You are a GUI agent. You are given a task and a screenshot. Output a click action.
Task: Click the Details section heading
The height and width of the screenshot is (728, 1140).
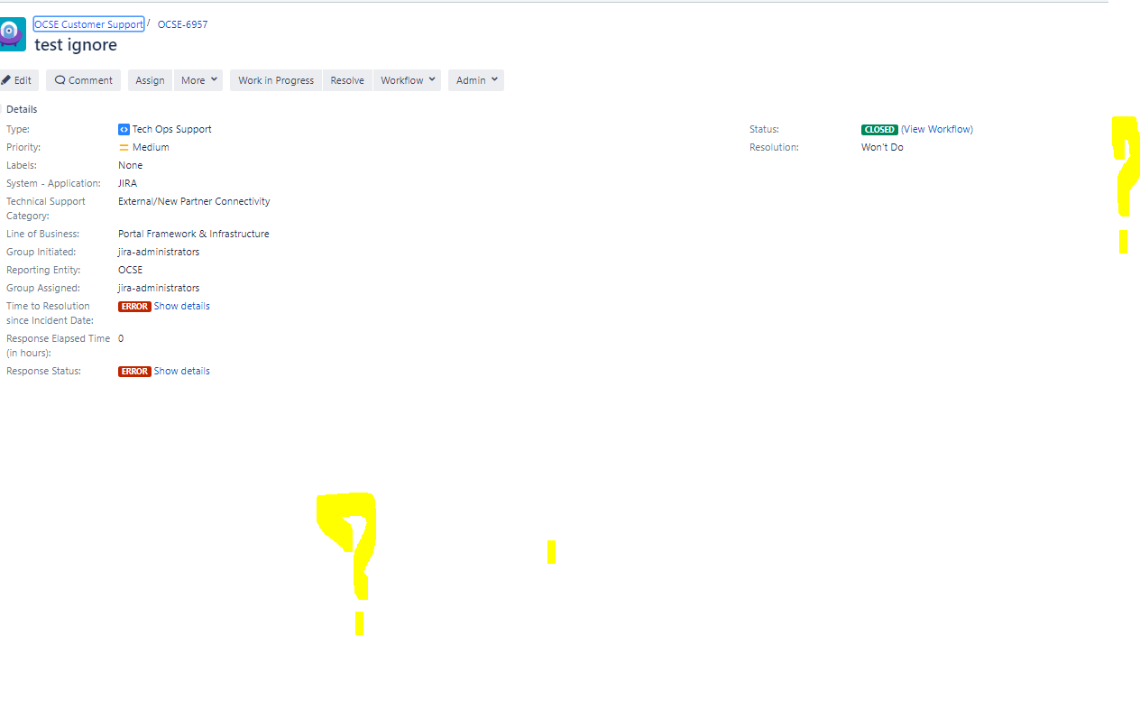click(x=22, y=109)
